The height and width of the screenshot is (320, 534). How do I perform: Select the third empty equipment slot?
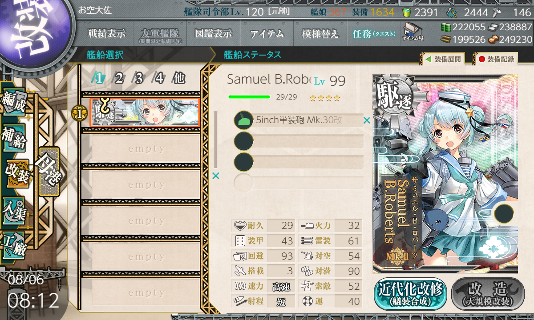[299, 162]
